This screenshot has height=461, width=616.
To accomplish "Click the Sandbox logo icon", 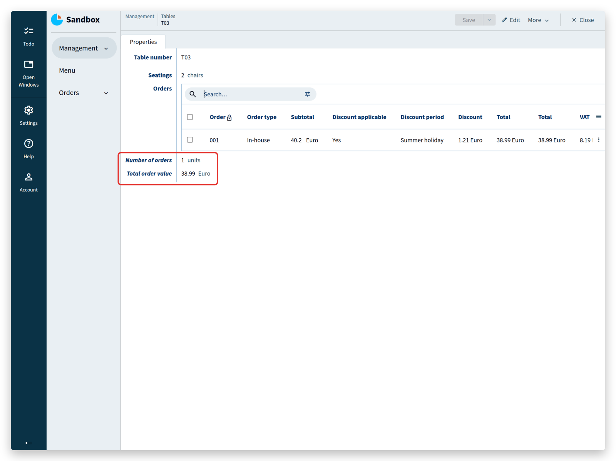I will tap(57, 20).
